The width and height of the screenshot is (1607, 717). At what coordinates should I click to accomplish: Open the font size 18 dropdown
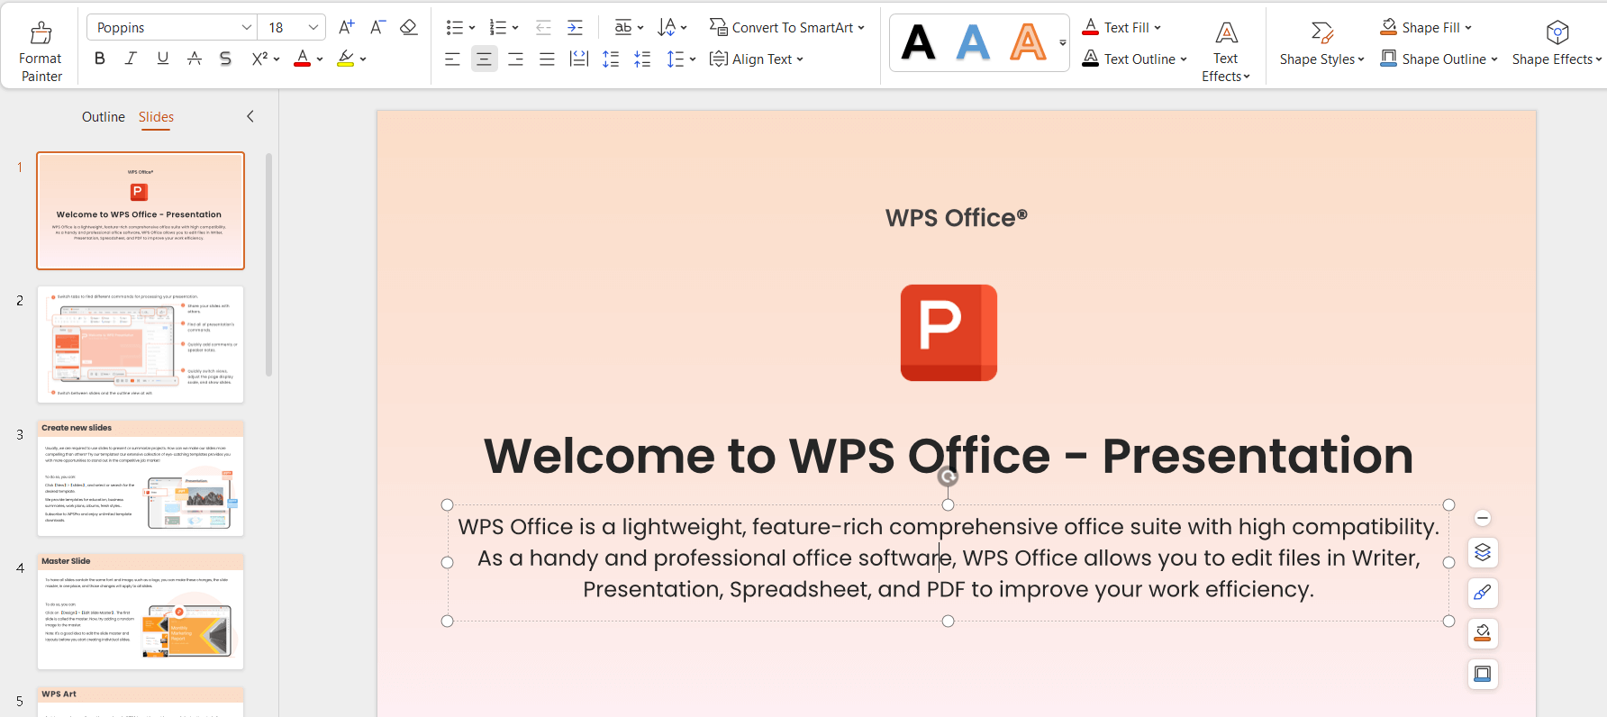point(313,28)
